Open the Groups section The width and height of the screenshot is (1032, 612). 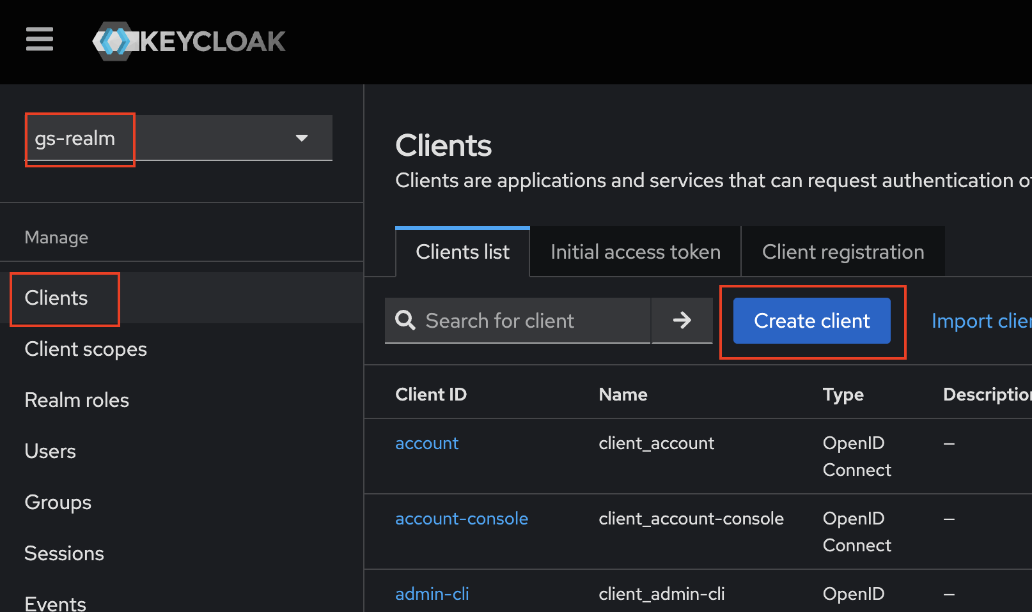[x=58, y=503]
